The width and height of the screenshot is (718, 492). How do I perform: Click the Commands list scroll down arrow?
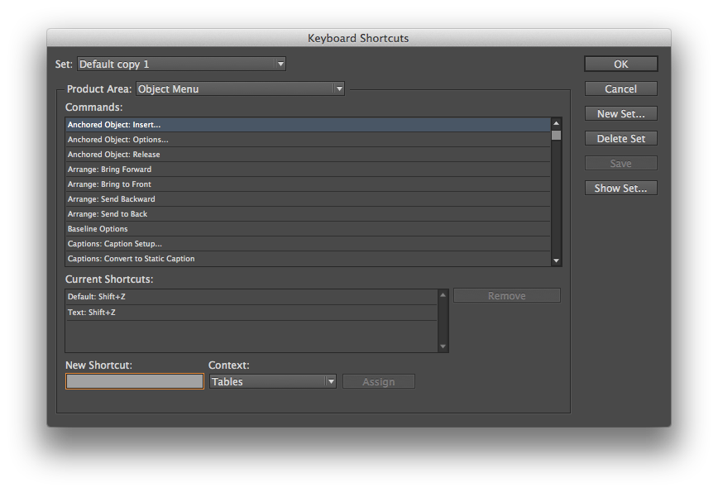[x=556, y=260]
